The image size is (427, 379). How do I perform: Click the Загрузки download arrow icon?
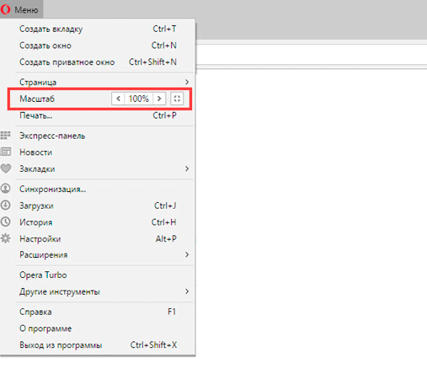tap(6, 206)
